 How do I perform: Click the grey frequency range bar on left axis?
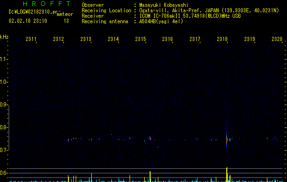tap(9, 127)
